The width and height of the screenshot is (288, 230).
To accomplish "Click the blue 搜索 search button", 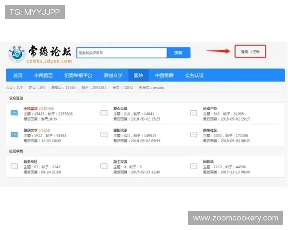I will [179, 53].
